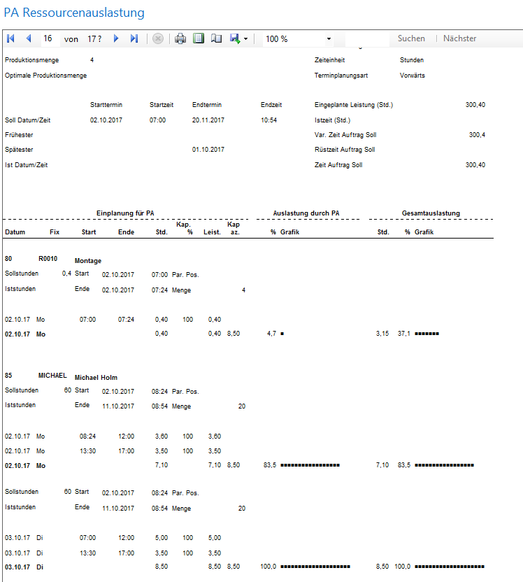Click the Nächster link
523x582 pixels.
459,38
